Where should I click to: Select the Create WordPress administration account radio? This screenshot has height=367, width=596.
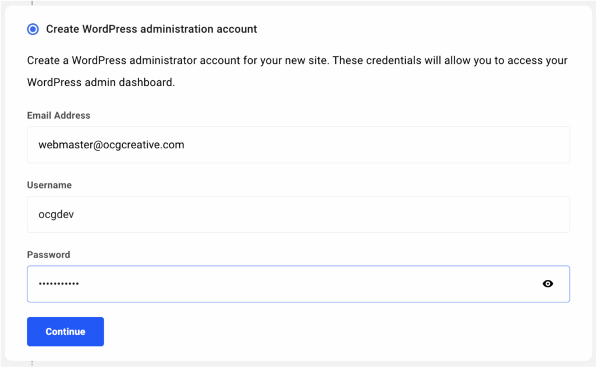pos(33,29)
